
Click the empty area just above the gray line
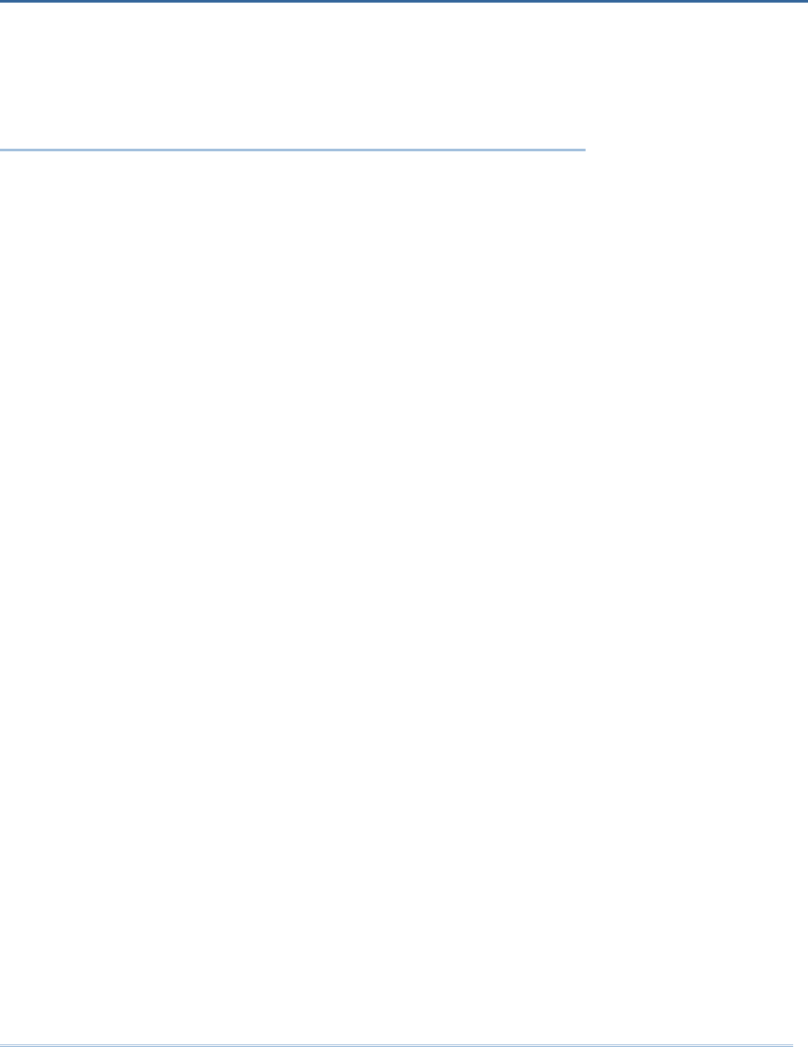396,1030
